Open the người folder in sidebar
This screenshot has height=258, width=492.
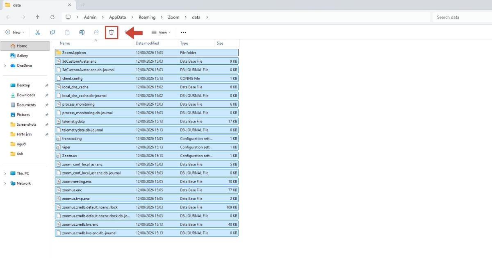pyautogui.click(x=22, y=144)
